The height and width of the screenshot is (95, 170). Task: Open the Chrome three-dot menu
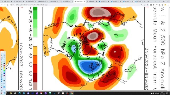(168, 5)
